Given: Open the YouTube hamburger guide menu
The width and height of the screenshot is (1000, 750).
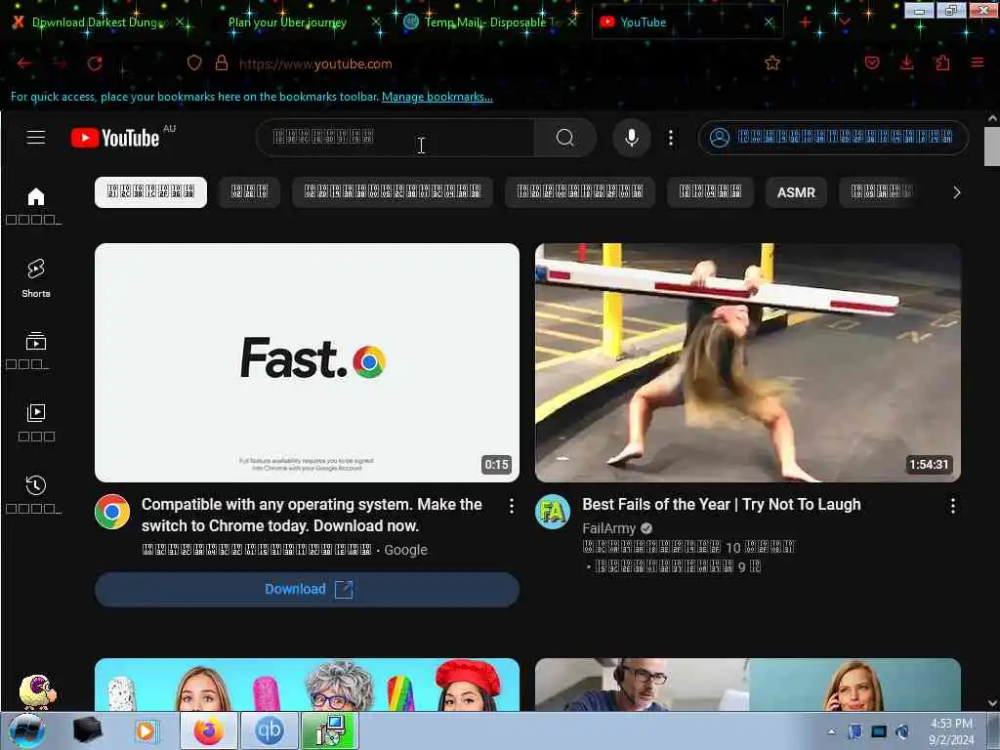Looking at the screenshot, I should tap(36, 137).
